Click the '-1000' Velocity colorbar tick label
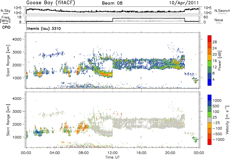 tap(218, 139)
